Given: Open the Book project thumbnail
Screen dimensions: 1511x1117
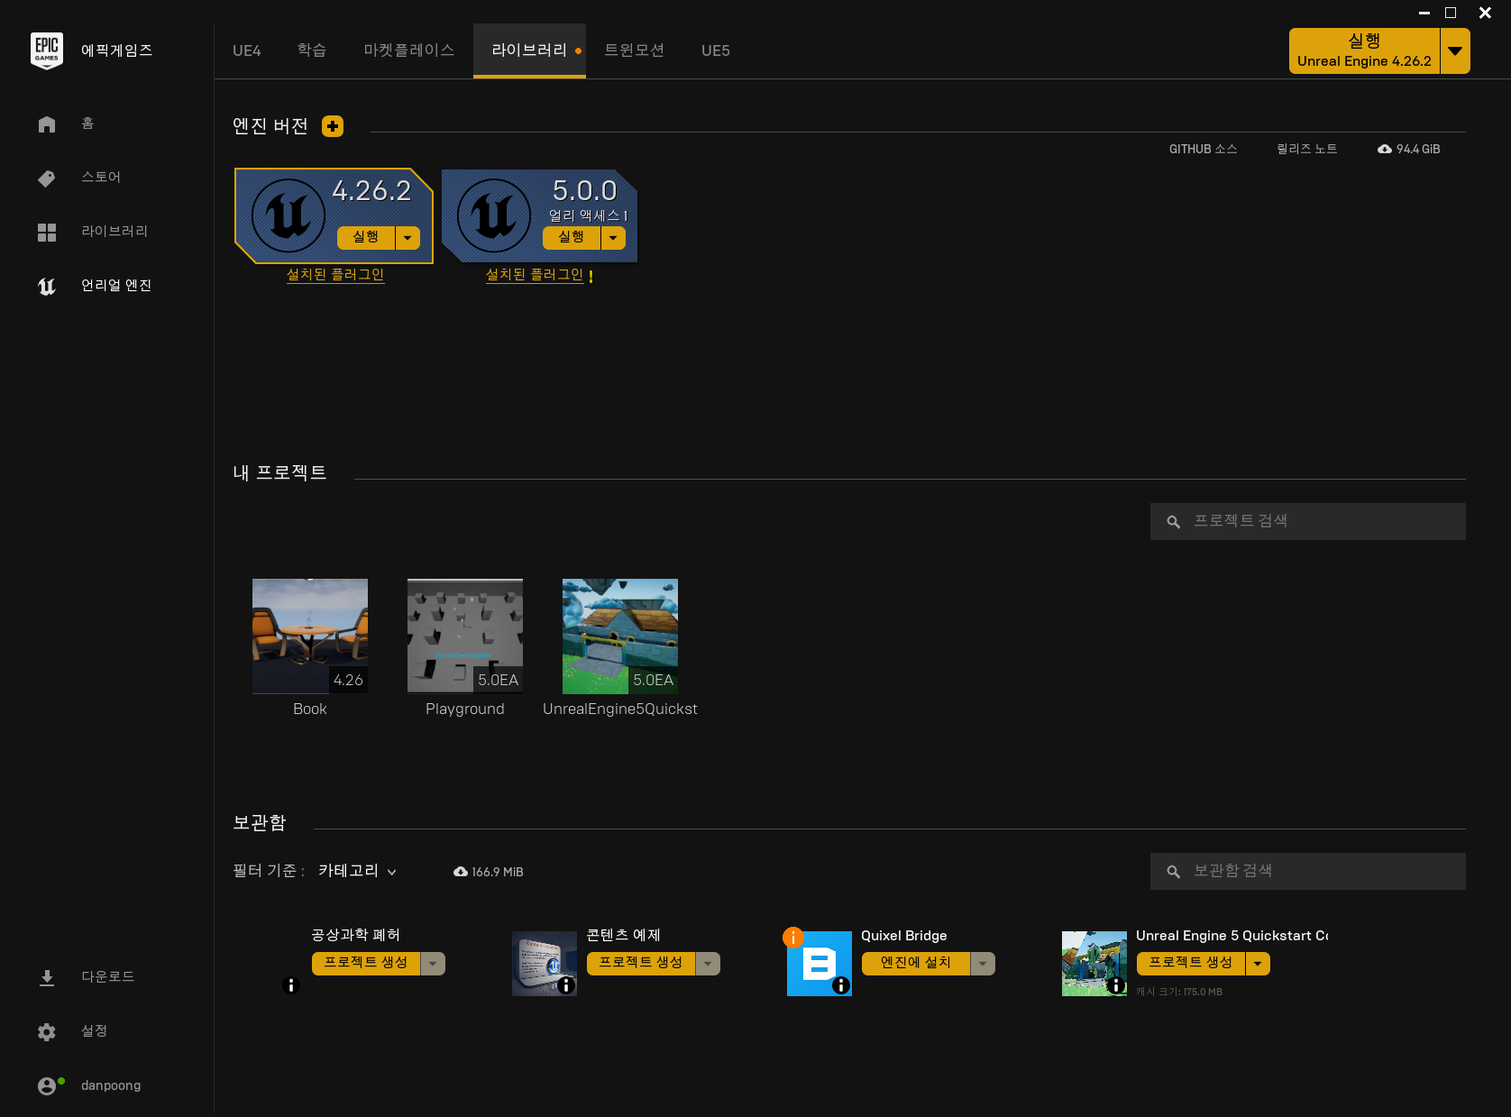Looking at the screenshot, I should point(310,636).
